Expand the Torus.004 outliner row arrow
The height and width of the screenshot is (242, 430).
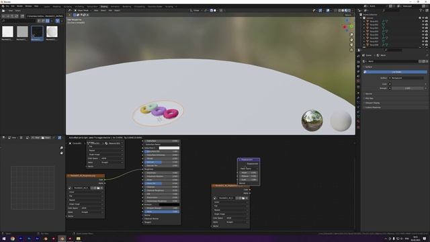[364, 32]
